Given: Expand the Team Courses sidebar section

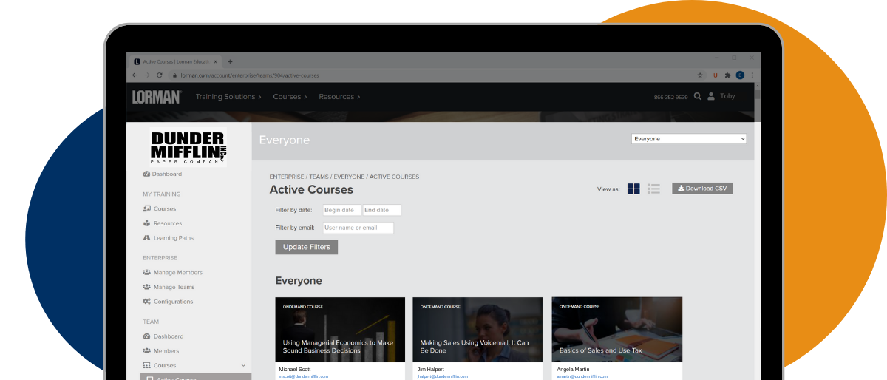Looking at the screenshot, I should click(x=243, y=365).
